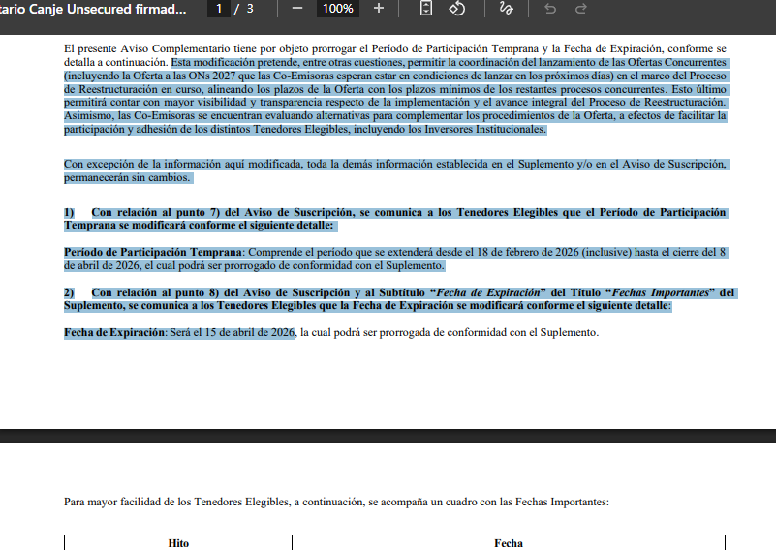Image resolution: width=776 pixels, height=550 pixels.
Task: Edit the current page number field
Action: pos(219,9)
